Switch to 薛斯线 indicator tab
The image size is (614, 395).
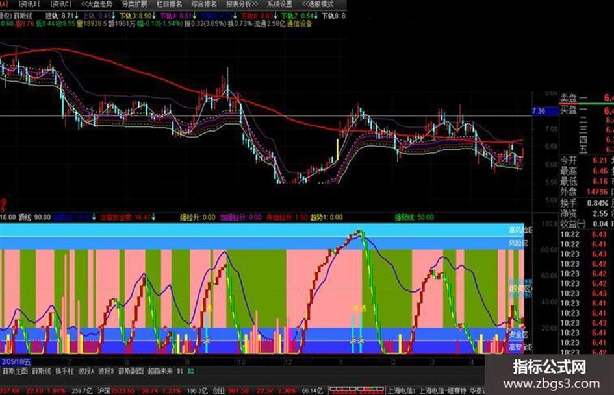coord(41,371)
